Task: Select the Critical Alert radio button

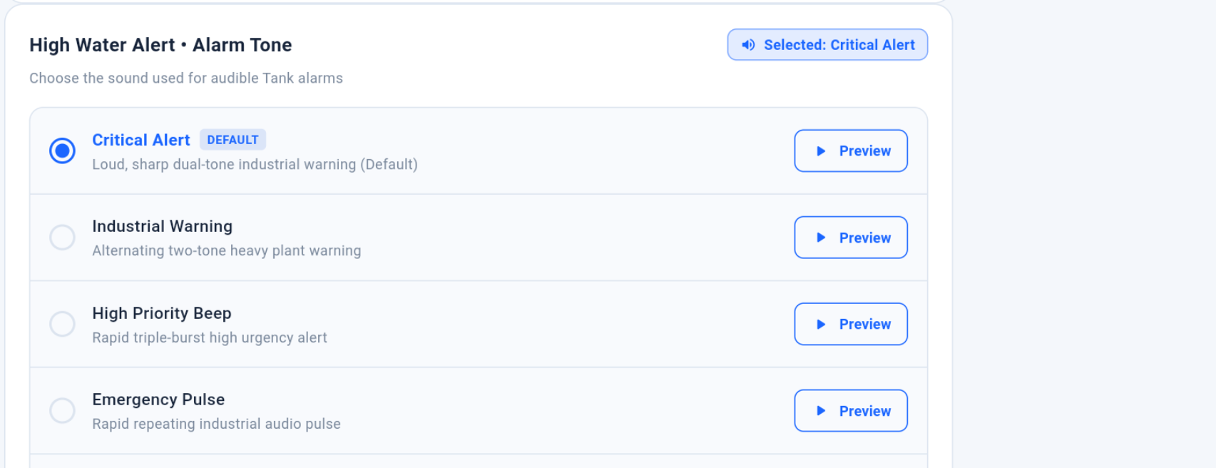Action: click(x=62, y=151)
